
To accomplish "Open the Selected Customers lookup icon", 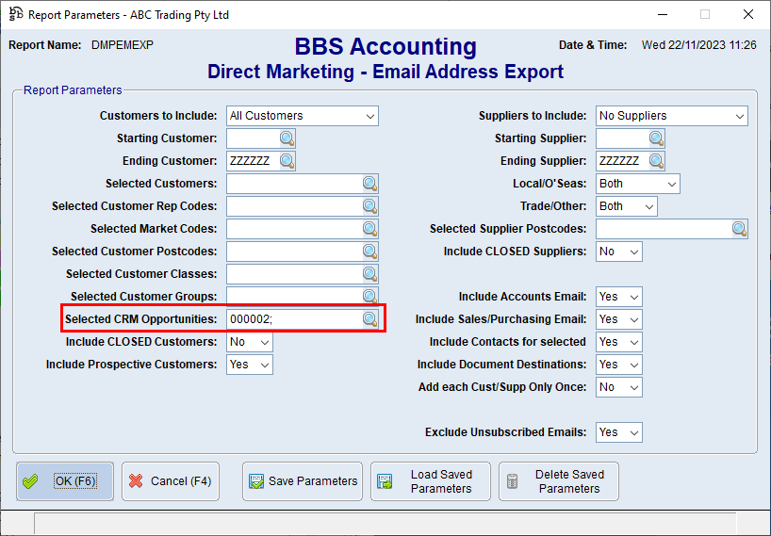I will pyautogui.click(x=369, y=184).
